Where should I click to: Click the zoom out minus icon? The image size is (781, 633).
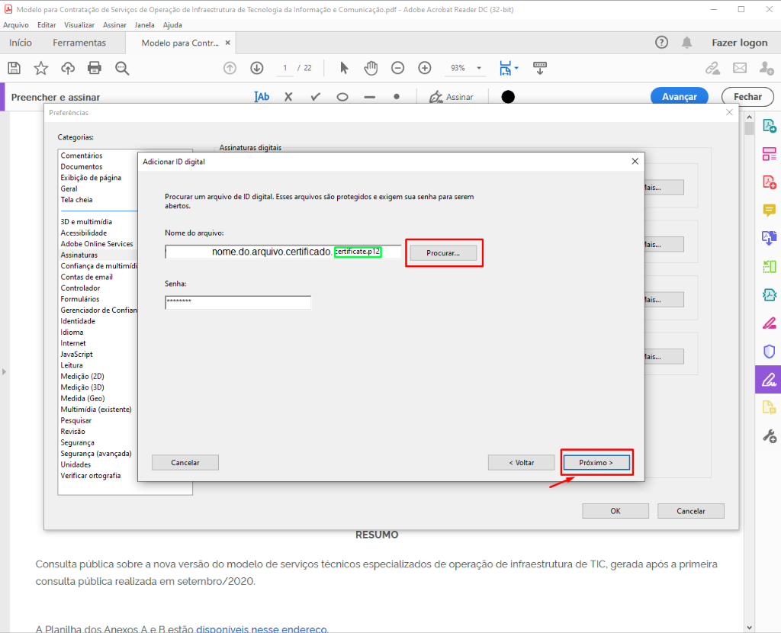(397, 68)
